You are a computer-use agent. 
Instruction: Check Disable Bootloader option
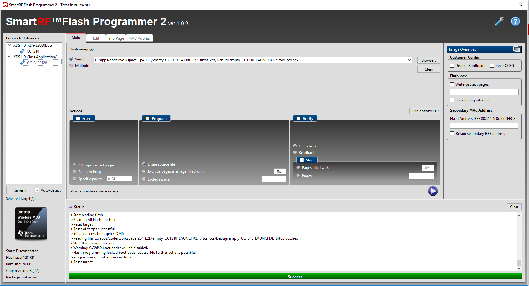click(x=452, y=66)
